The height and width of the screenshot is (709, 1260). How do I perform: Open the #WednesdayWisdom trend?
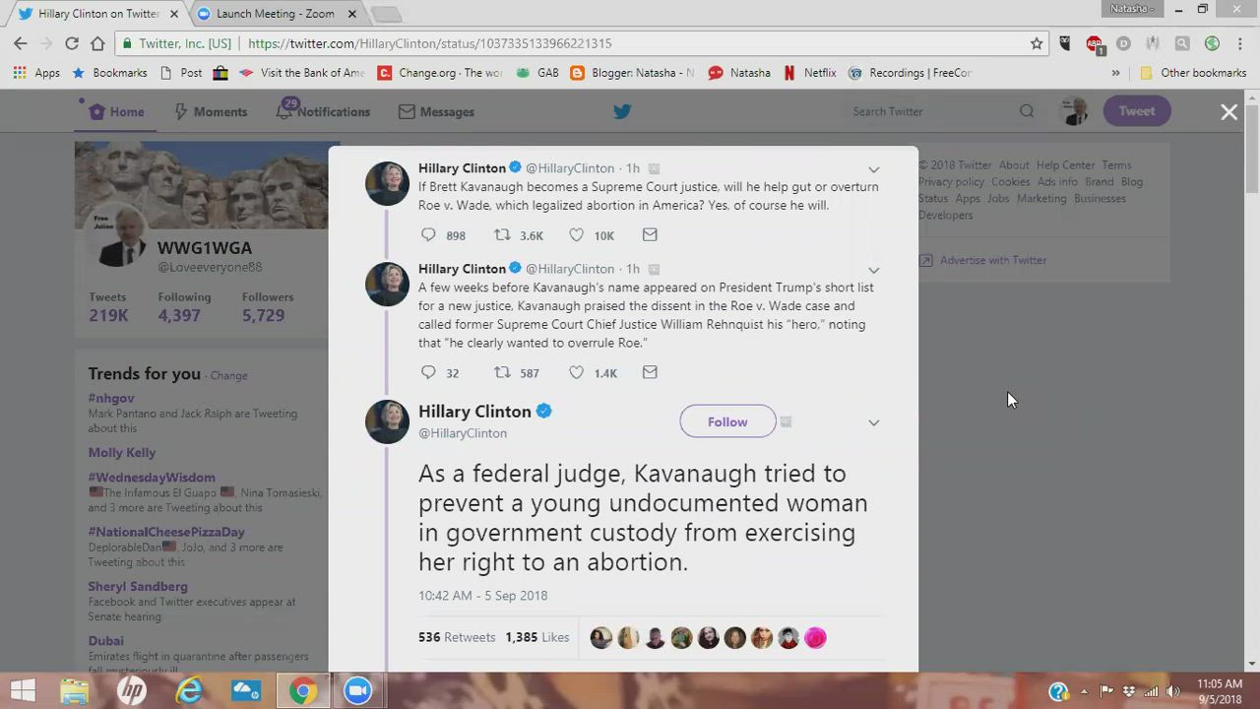coord(152,478)
